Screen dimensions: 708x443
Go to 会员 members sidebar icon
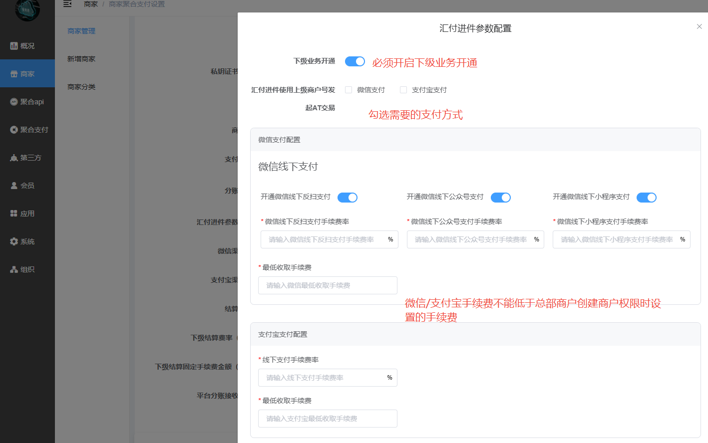pos(14,186)
